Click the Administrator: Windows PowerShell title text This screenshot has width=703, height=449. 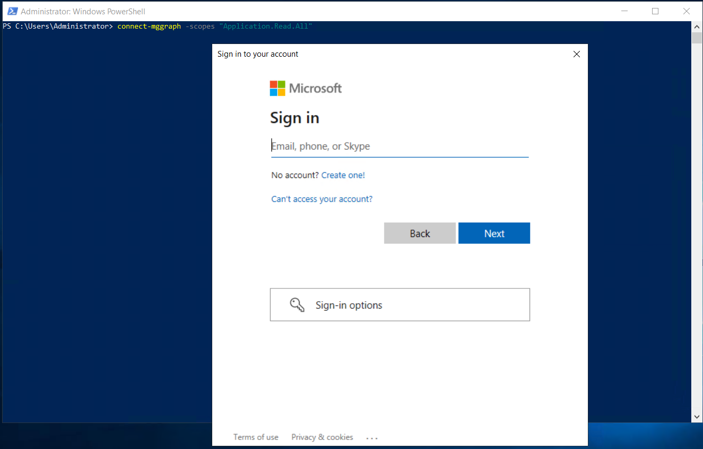pyautogui.click(x=83, y=11)
